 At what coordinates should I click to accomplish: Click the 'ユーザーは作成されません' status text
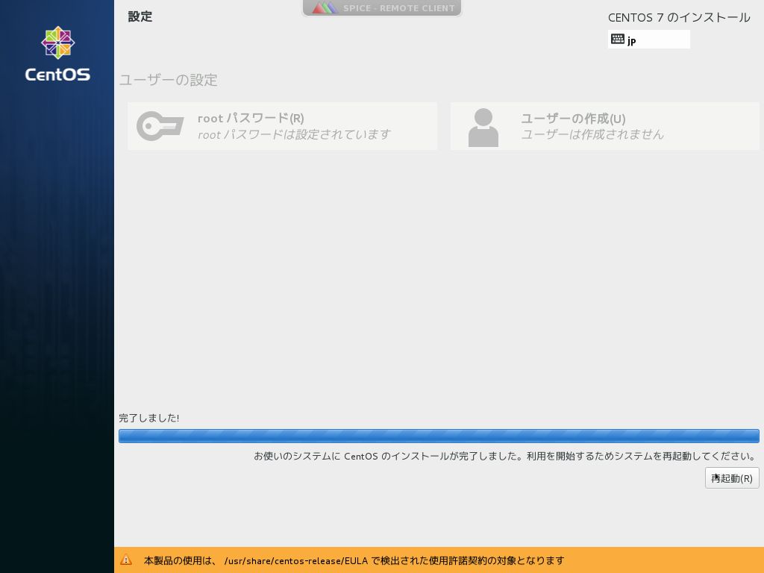(x=592, y=134)
